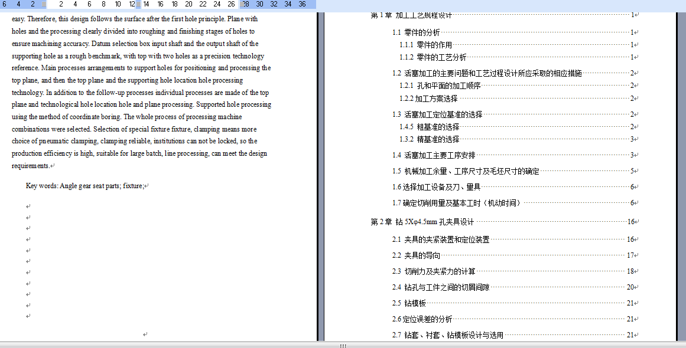
Task: Open TOC entry 1.2.1 孔和平面的加工顺序
Action: [518, 86]
